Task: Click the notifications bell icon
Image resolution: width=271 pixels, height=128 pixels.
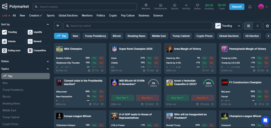Action: coord(250,7)
